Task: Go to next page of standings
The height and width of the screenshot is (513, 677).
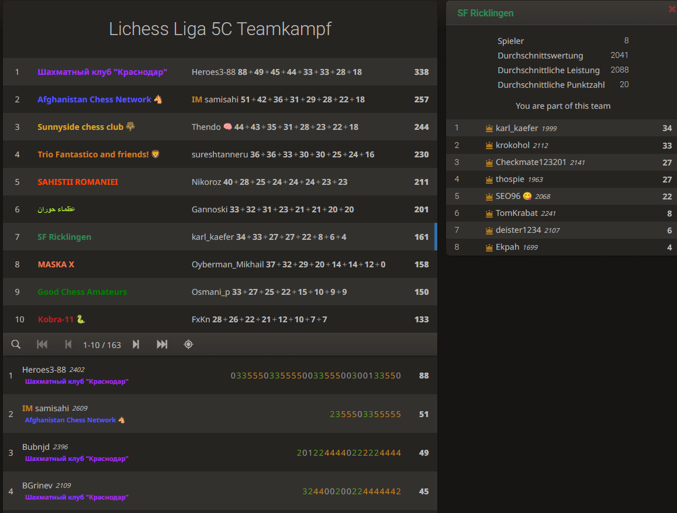Action: point(136,345)
